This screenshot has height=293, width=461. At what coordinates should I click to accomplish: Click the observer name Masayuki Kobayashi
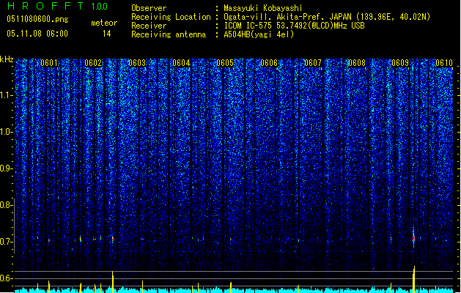[x=263, y=8]
